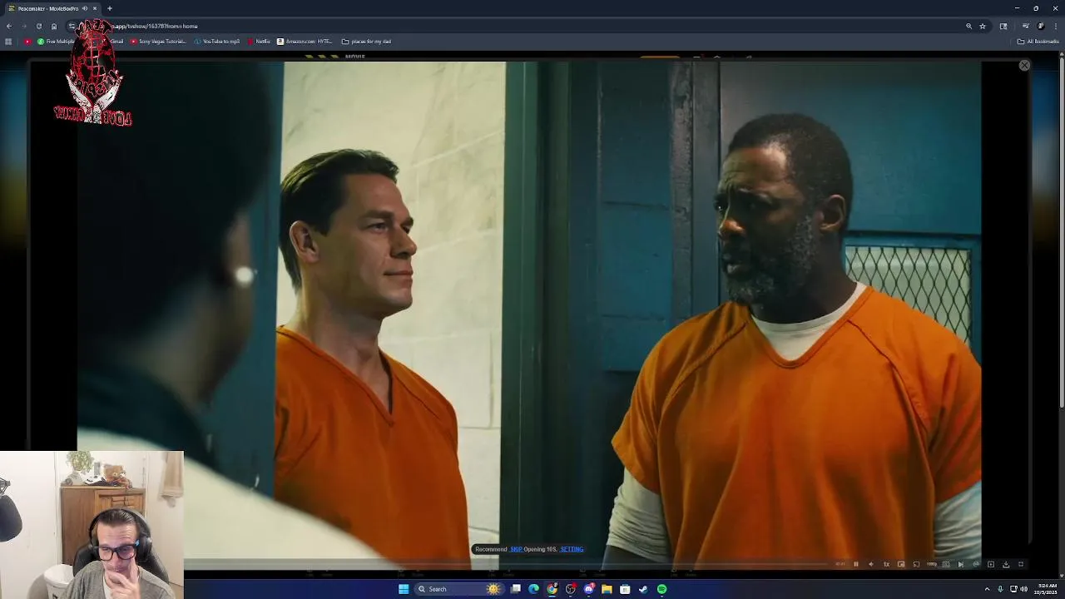Open the Chrome three-dot menu

pyautogui.click(x=1056, y=26)
